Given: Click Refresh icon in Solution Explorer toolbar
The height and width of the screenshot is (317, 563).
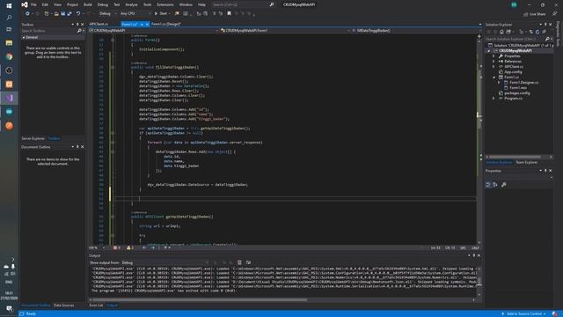Looking at the screenshot, I should tap(537, 32).
